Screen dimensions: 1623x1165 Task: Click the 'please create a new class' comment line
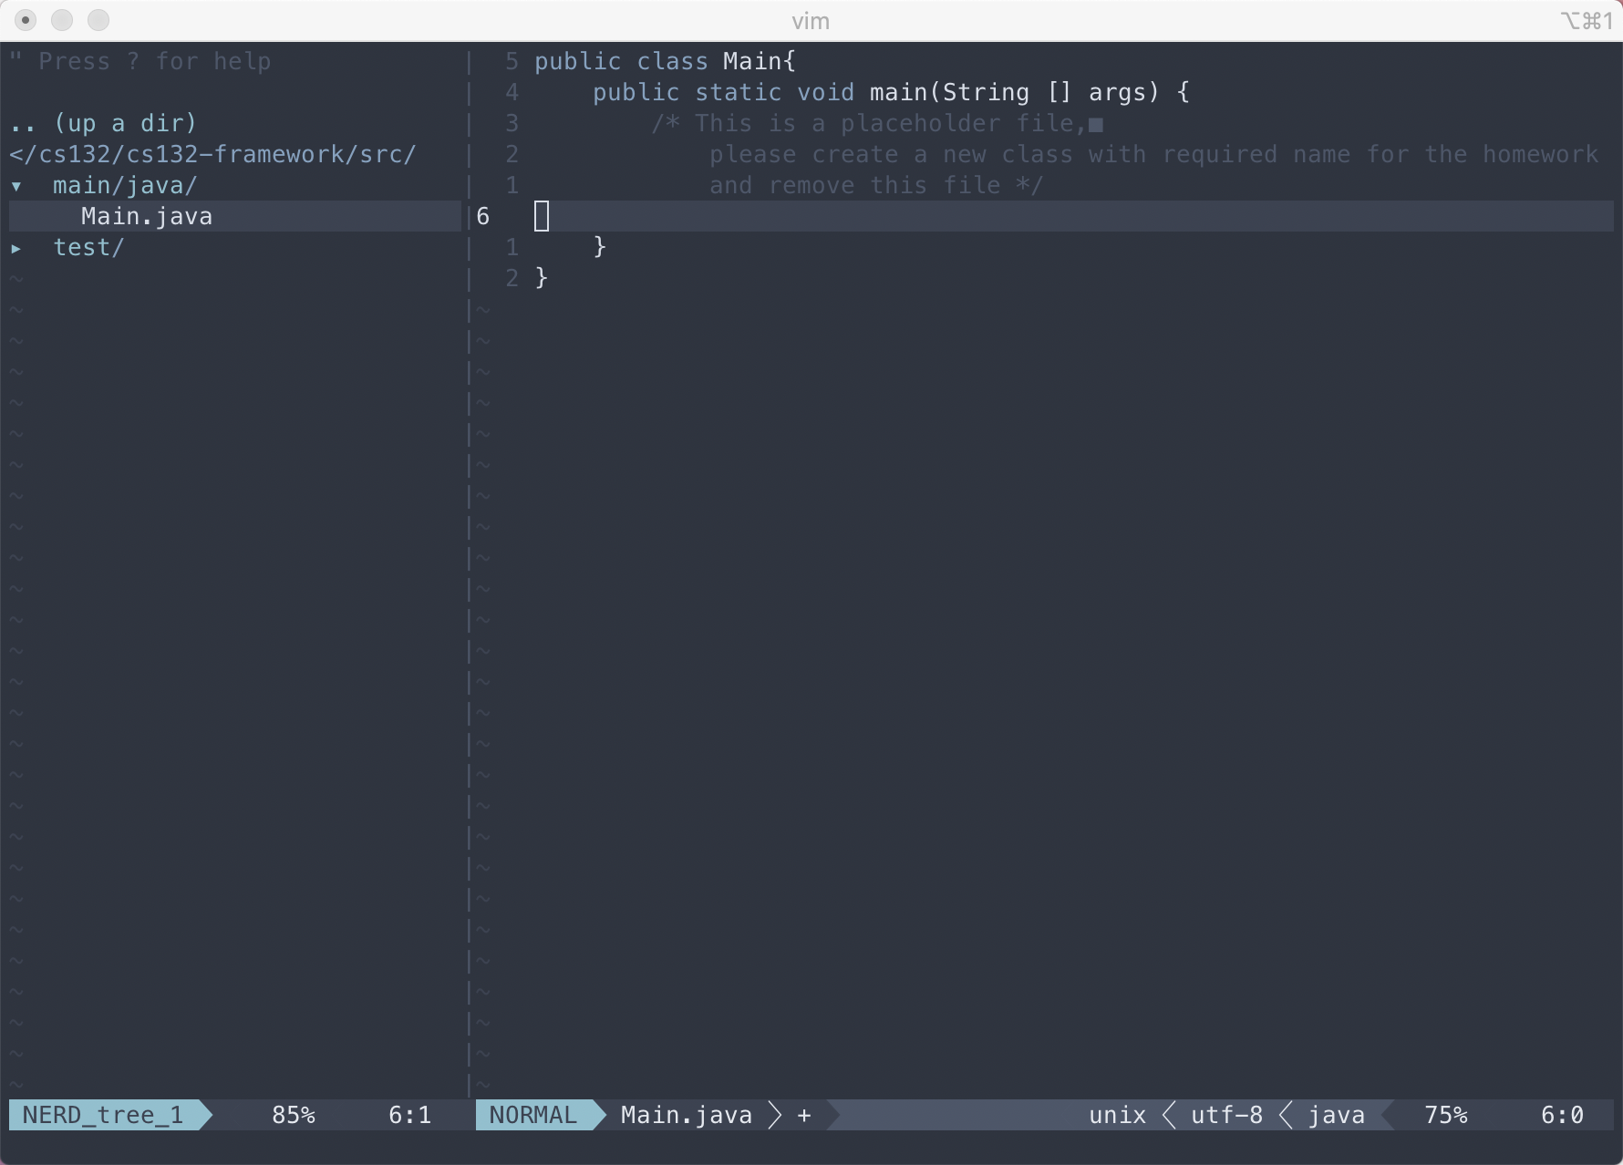click(1154, 154)
